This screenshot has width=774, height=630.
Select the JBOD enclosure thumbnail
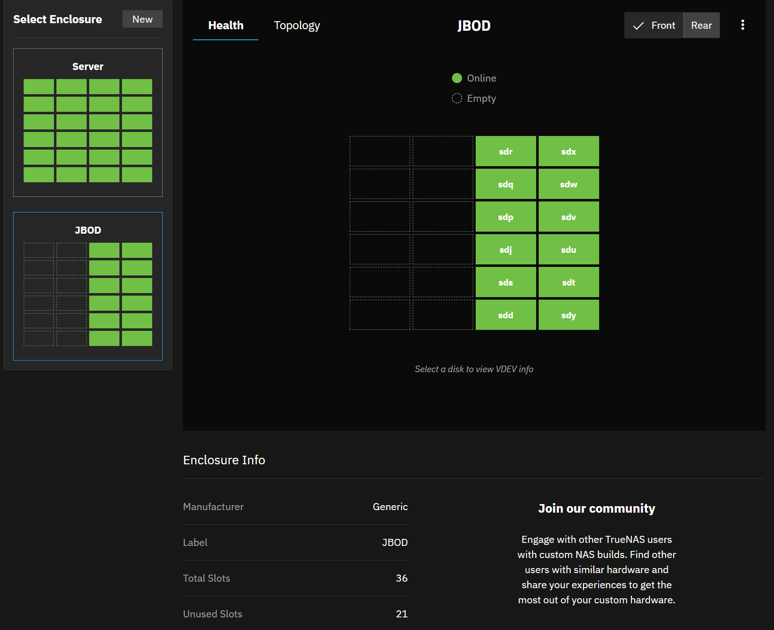click(88, 286)
